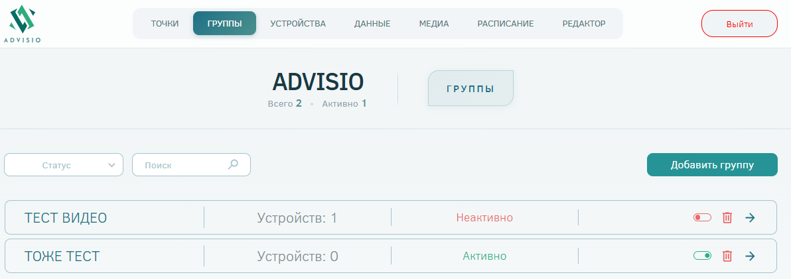Open the МЕДИА tab
The image size is (791, 279).
pos(434,23)
